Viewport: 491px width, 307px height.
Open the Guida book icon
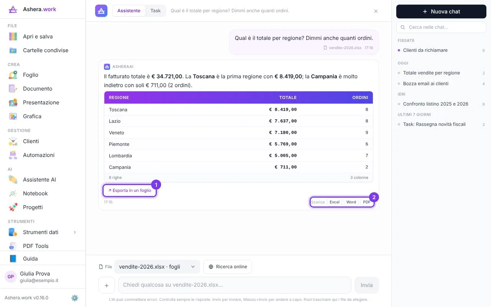pyautogui.click(x=13, y=259)
